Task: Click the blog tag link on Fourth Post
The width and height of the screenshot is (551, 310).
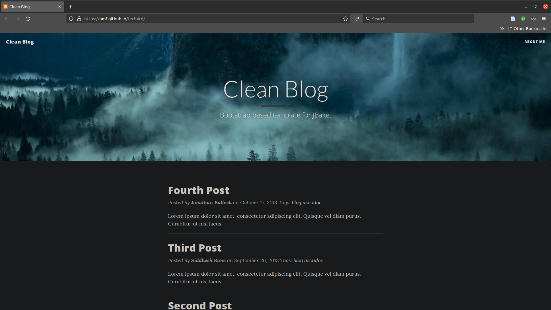Action: coord(296,203)
